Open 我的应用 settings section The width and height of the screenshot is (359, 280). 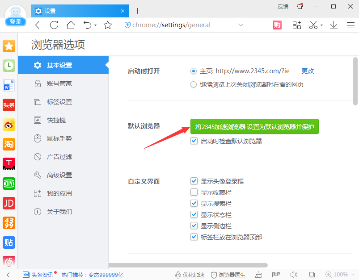pyautogui.click(x=63, y=193)
